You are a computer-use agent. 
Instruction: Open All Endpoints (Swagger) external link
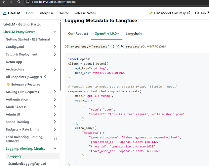[x=26, y=77]
